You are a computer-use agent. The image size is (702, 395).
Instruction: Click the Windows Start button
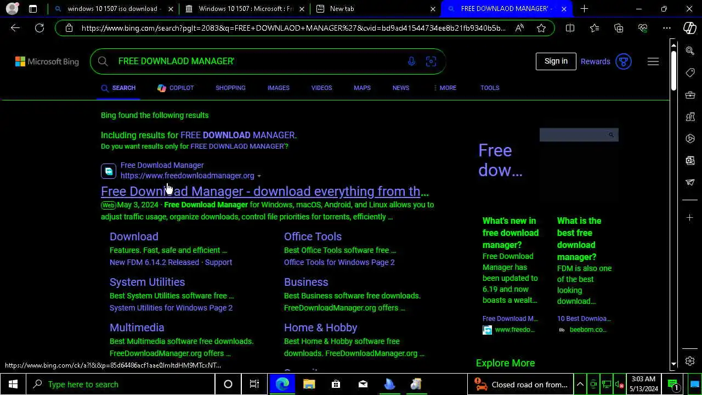(13, 384)
